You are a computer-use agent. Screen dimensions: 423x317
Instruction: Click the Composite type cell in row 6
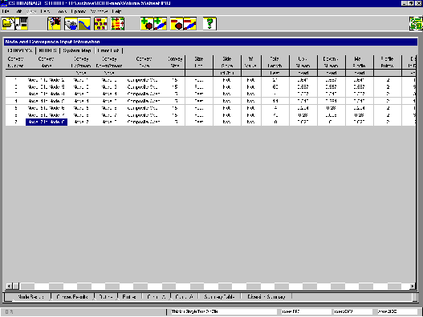pos(144,115)
